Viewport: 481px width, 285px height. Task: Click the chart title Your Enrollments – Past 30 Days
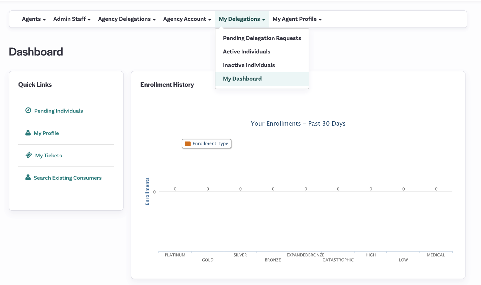298,124
